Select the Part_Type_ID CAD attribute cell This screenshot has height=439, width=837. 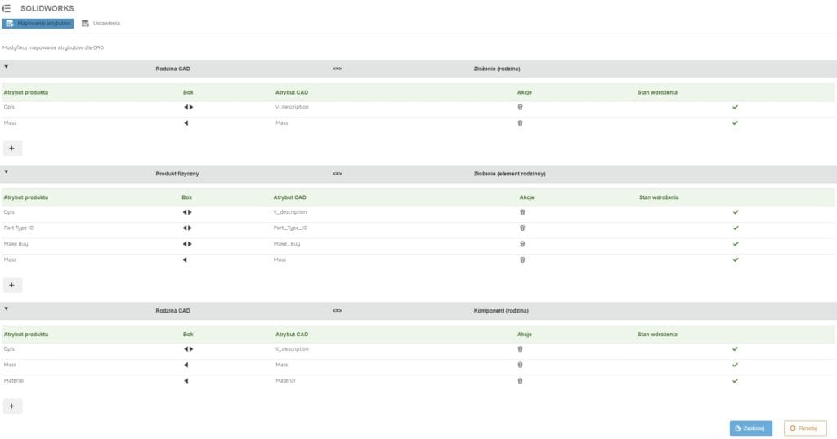tap(290, 228)
